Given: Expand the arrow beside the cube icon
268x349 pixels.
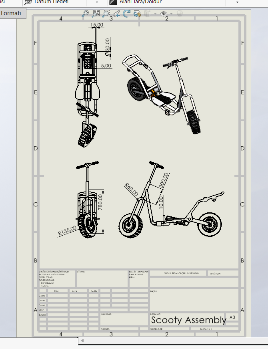Looking at the screenshot, I should 155,14.
